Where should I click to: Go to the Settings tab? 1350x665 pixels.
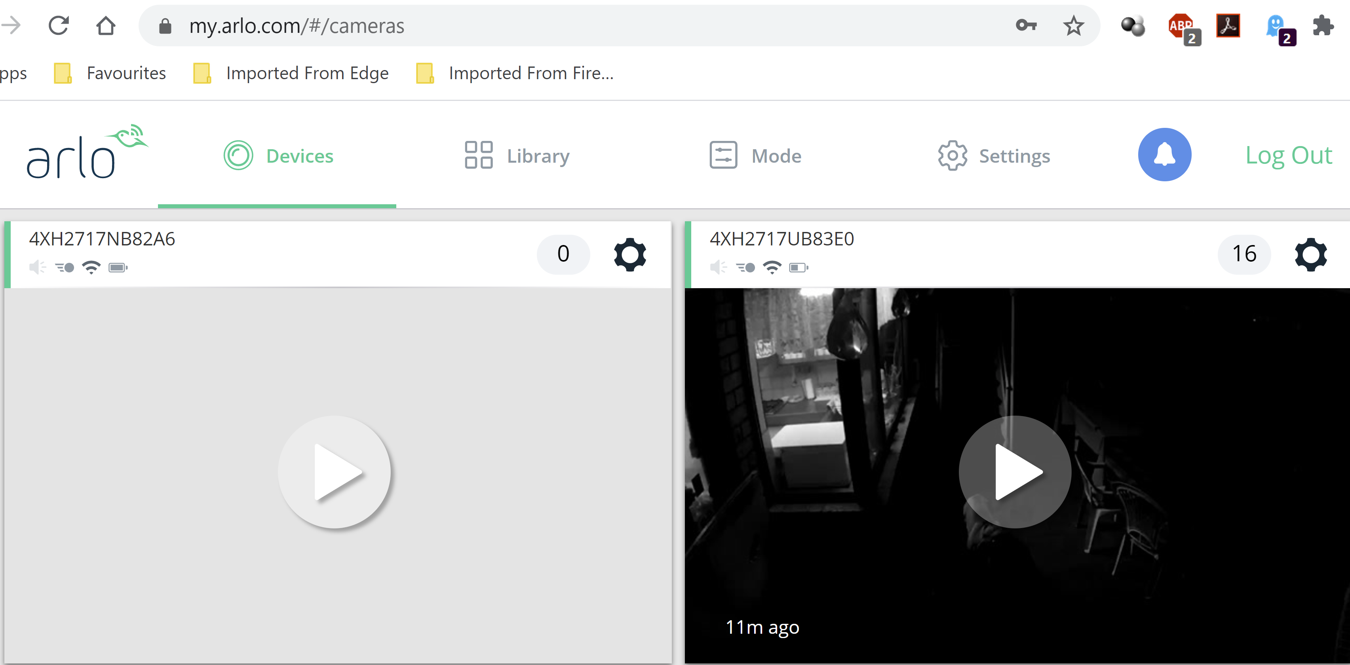994,156
